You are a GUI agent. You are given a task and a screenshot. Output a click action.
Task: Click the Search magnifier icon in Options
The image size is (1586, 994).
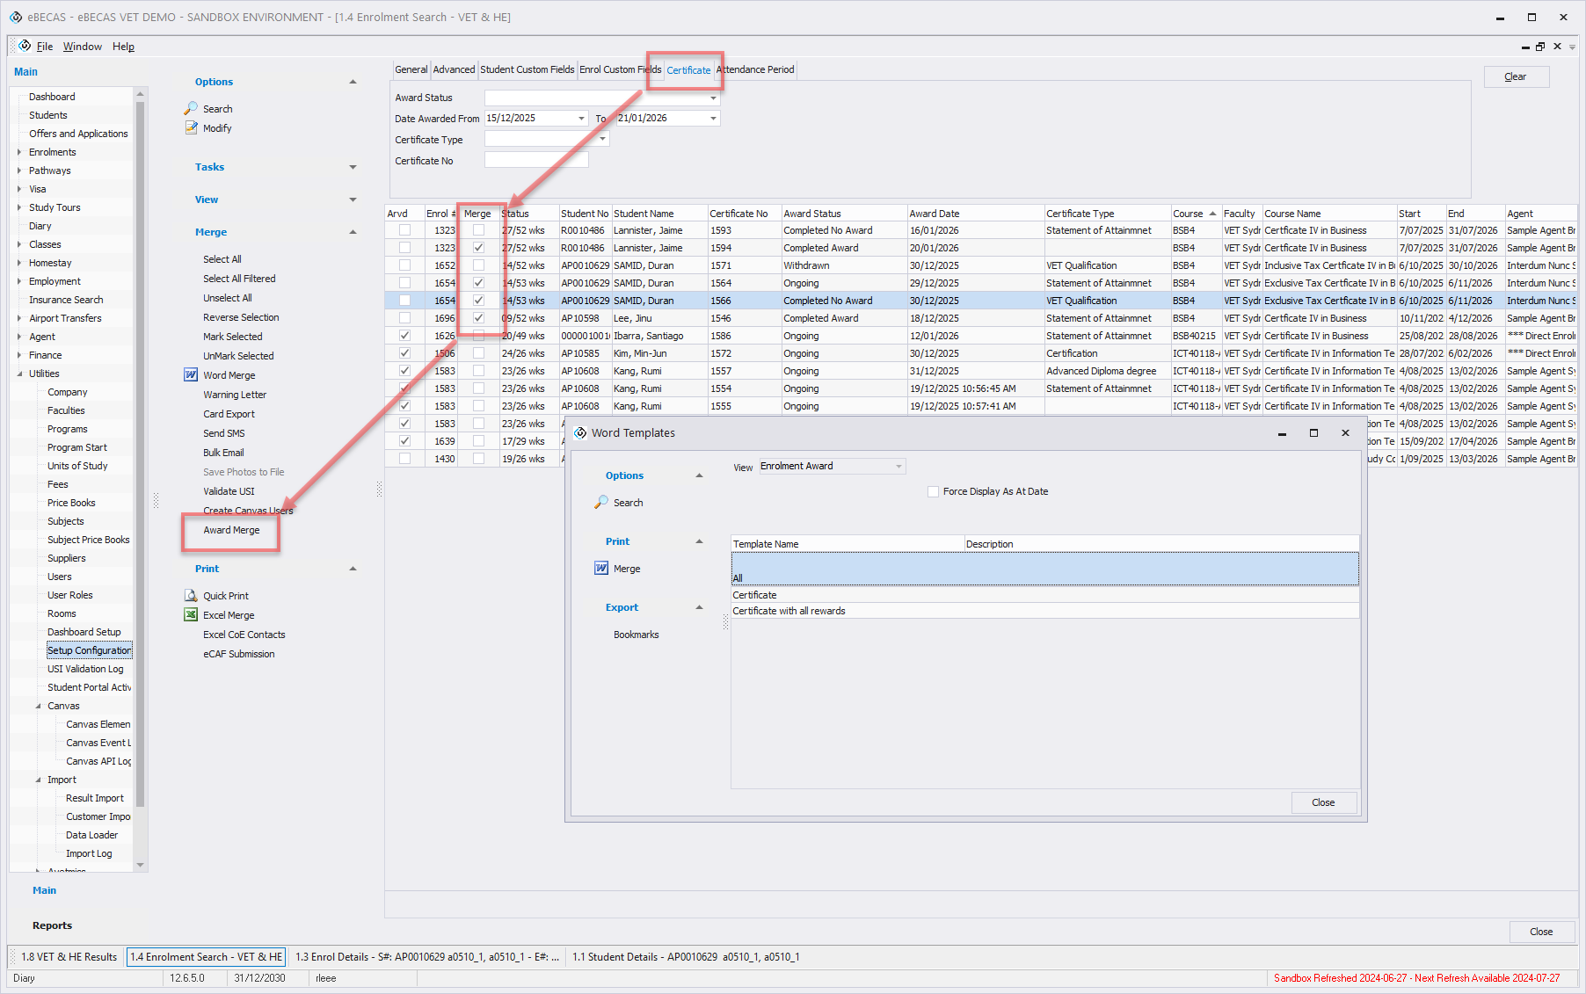click(x=191, y=108)
